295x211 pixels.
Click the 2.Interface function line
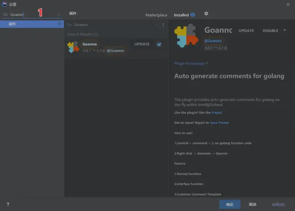[x=189, y=184]
